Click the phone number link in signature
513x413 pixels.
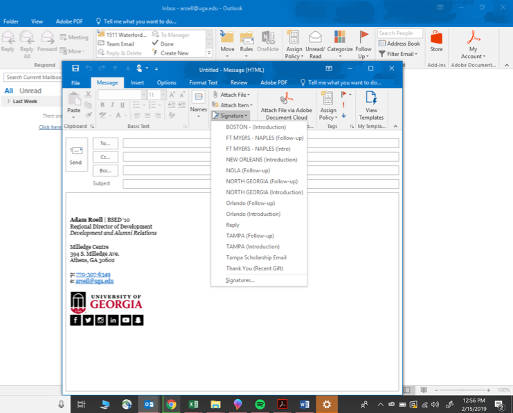tap(93, 275)
